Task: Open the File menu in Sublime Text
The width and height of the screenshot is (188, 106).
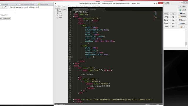Action: click(56, 6)
